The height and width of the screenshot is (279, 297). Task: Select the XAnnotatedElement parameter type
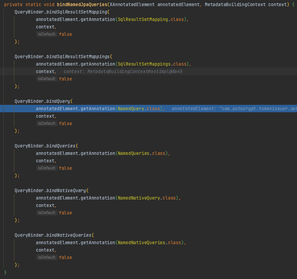(x=132, y=4)
